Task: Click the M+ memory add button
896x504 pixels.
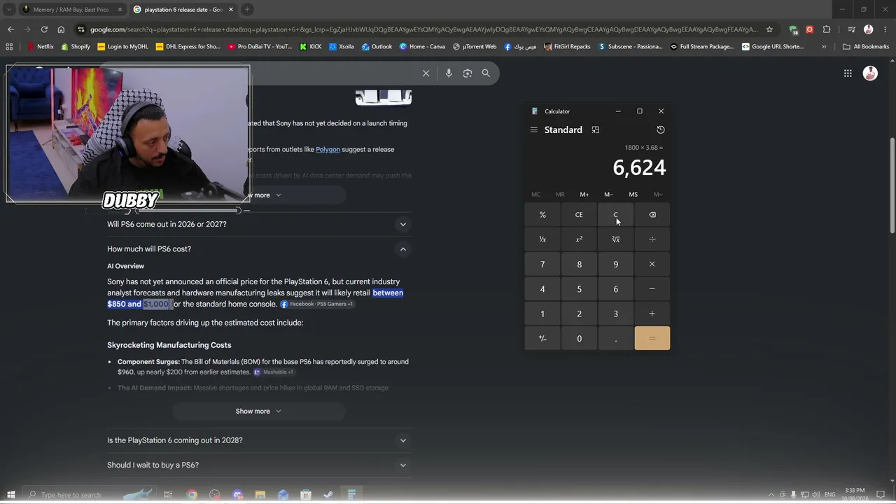Action: click(584, 195)
